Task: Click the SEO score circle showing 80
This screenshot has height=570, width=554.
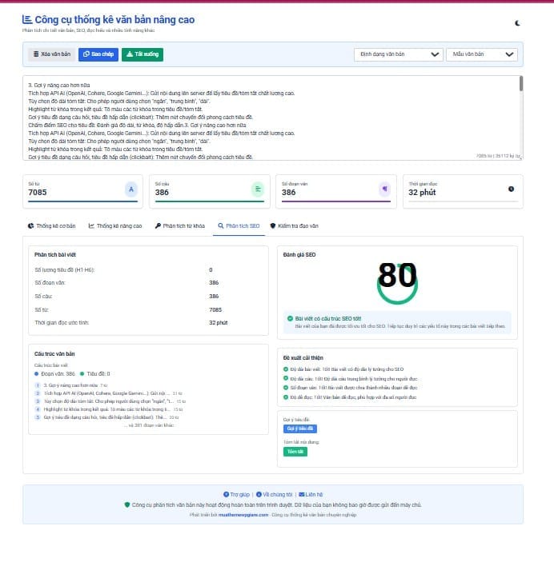Action: tap(397, 280)
